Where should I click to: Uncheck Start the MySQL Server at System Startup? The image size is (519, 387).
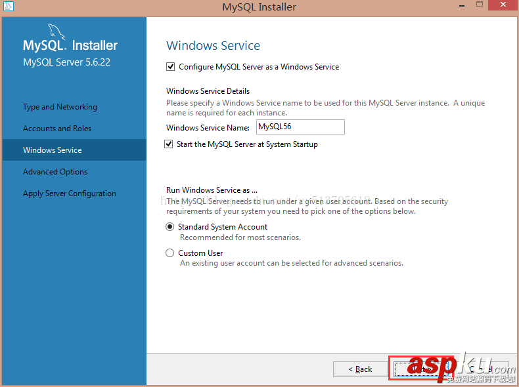coord(168,144)
